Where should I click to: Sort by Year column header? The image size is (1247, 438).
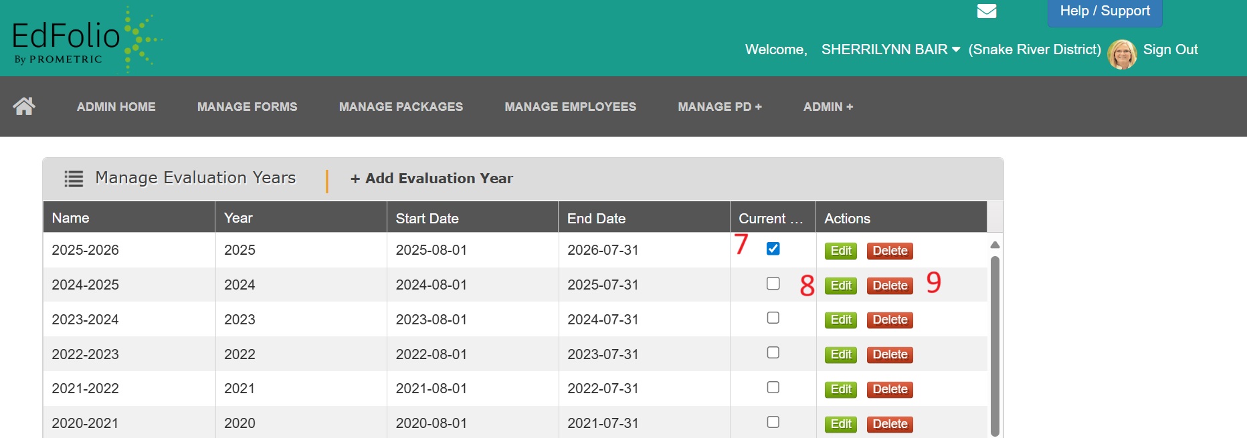[301, 218]
